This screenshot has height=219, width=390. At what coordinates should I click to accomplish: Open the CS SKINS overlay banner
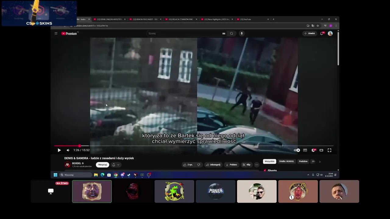[39, 13]
